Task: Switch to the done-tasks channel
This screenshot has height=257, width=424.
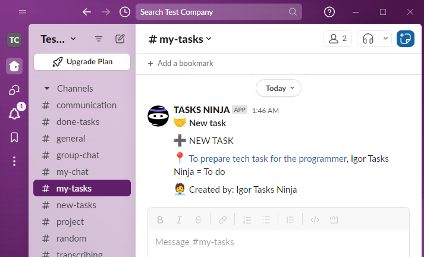Action: click(x=77, y=122)
